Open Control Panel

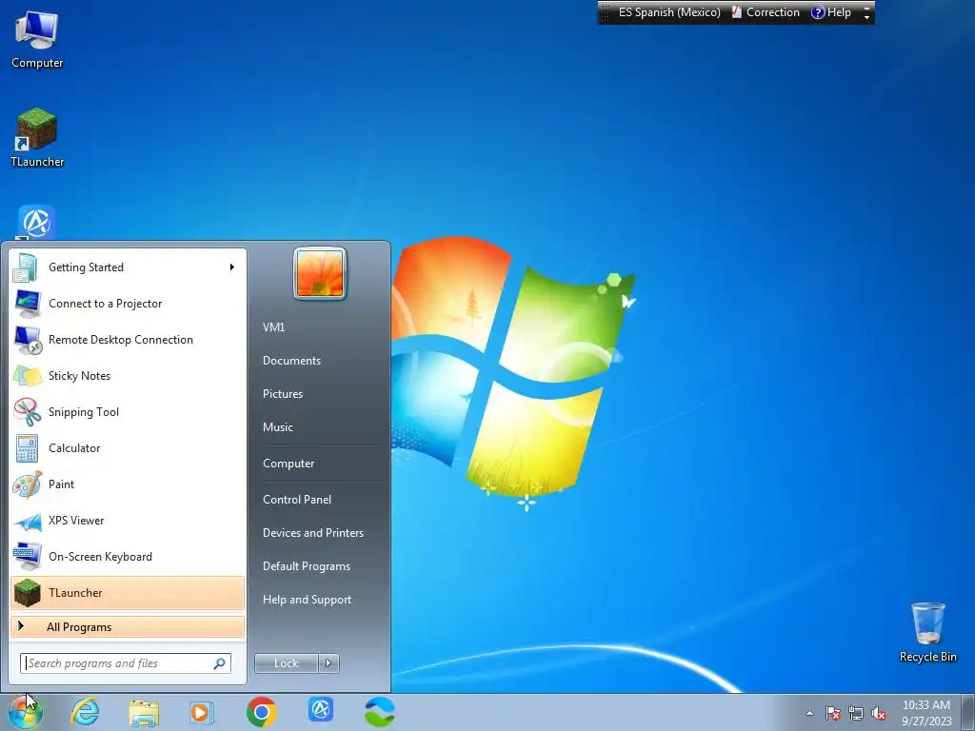pos(297,500)
